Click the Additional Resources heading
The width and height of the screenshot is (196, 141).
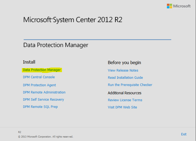click(x=124, y=93)
